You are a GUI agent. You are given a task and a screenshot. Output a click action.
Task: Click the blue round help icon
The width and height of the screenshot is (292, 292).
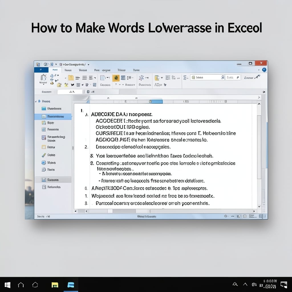tap(264, 70)
